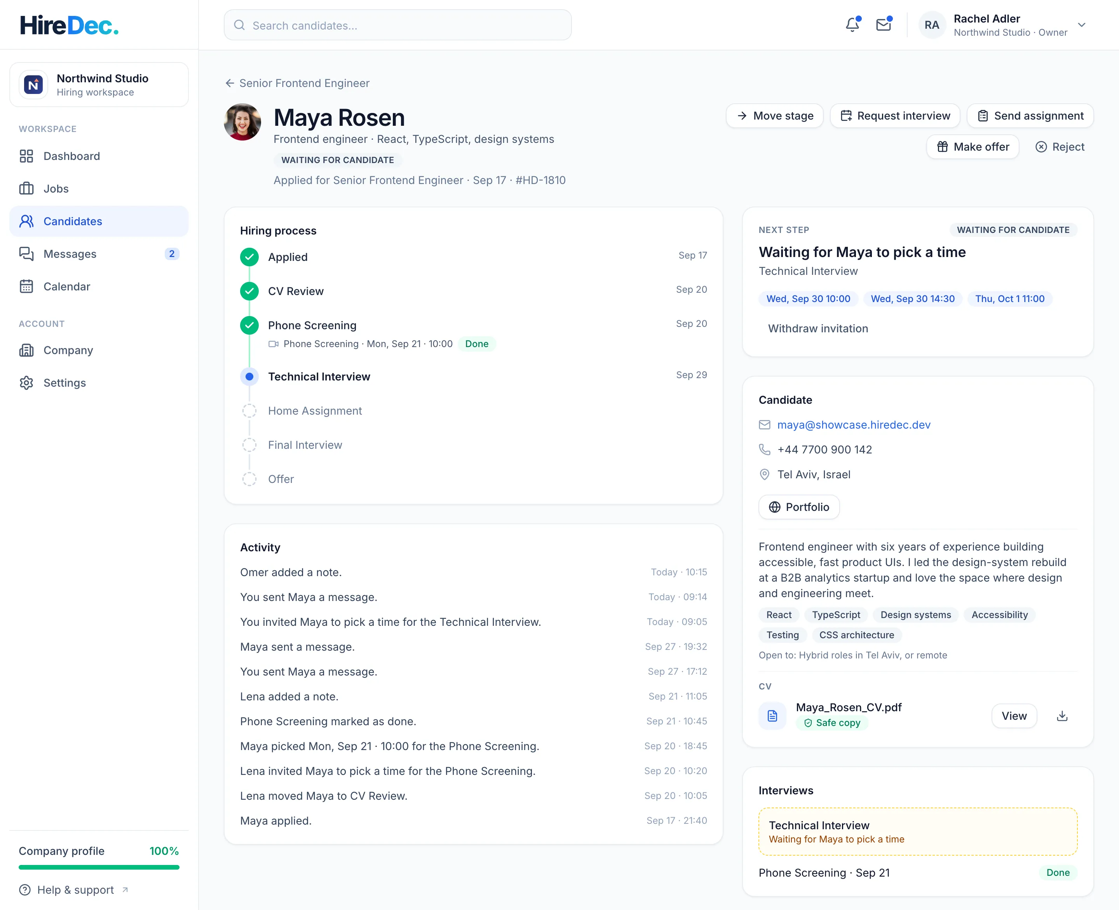Reject the candidate
This screenshot has height=910, width=1119.
(1060, 147)
